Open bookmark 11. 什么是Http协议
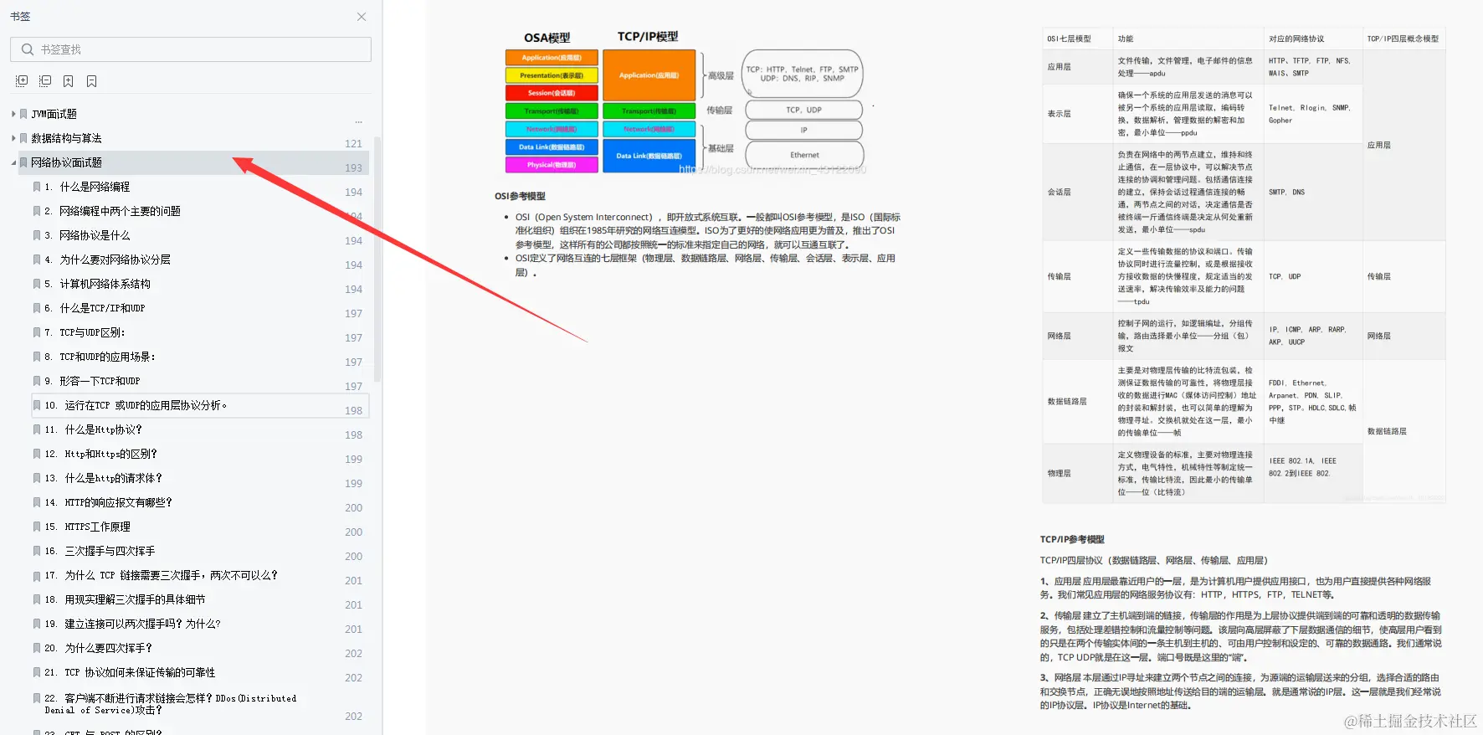Image resolution: width=1483 pixels, height=735 pixels. (x=94, y=429)
